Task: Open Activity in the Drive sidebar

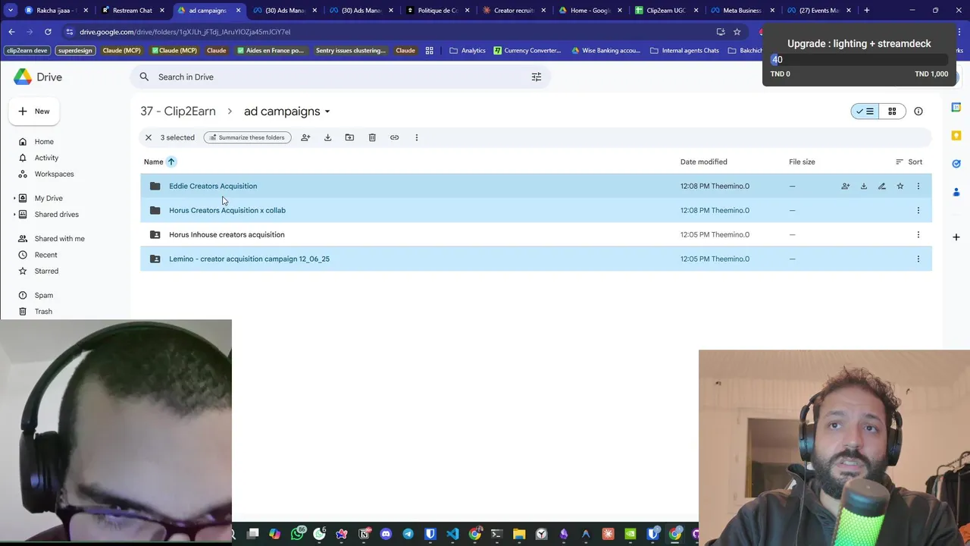Action: (x=46, y=158)
